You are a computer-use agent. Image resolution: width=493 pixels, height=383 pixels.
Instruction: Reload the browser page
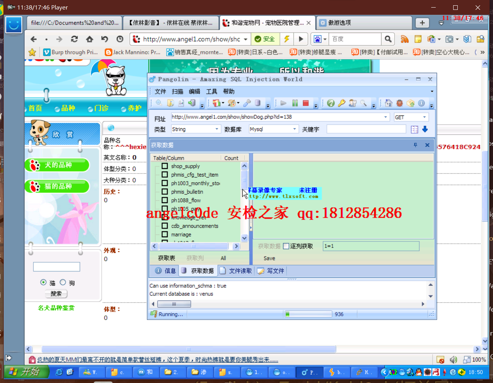(x=74, y=39)
